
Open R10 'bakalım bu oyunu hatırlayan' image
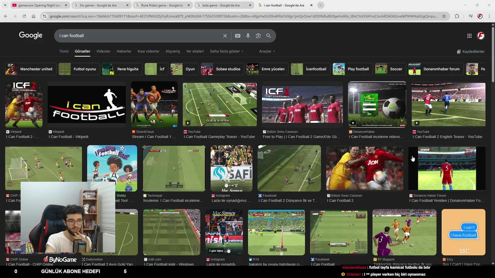click(277, 232)
